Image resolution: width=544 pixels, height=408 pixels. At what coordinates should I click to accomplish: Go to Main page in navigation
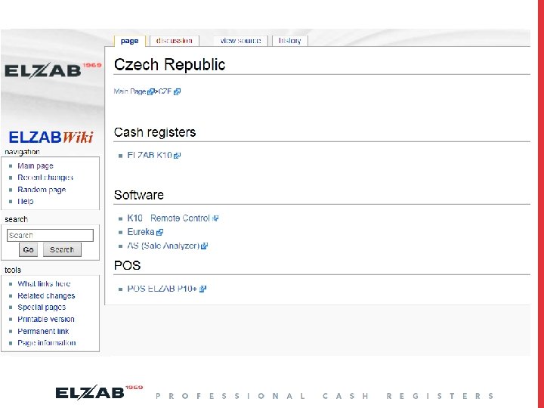pyautogui.click(x=36, y=165)
